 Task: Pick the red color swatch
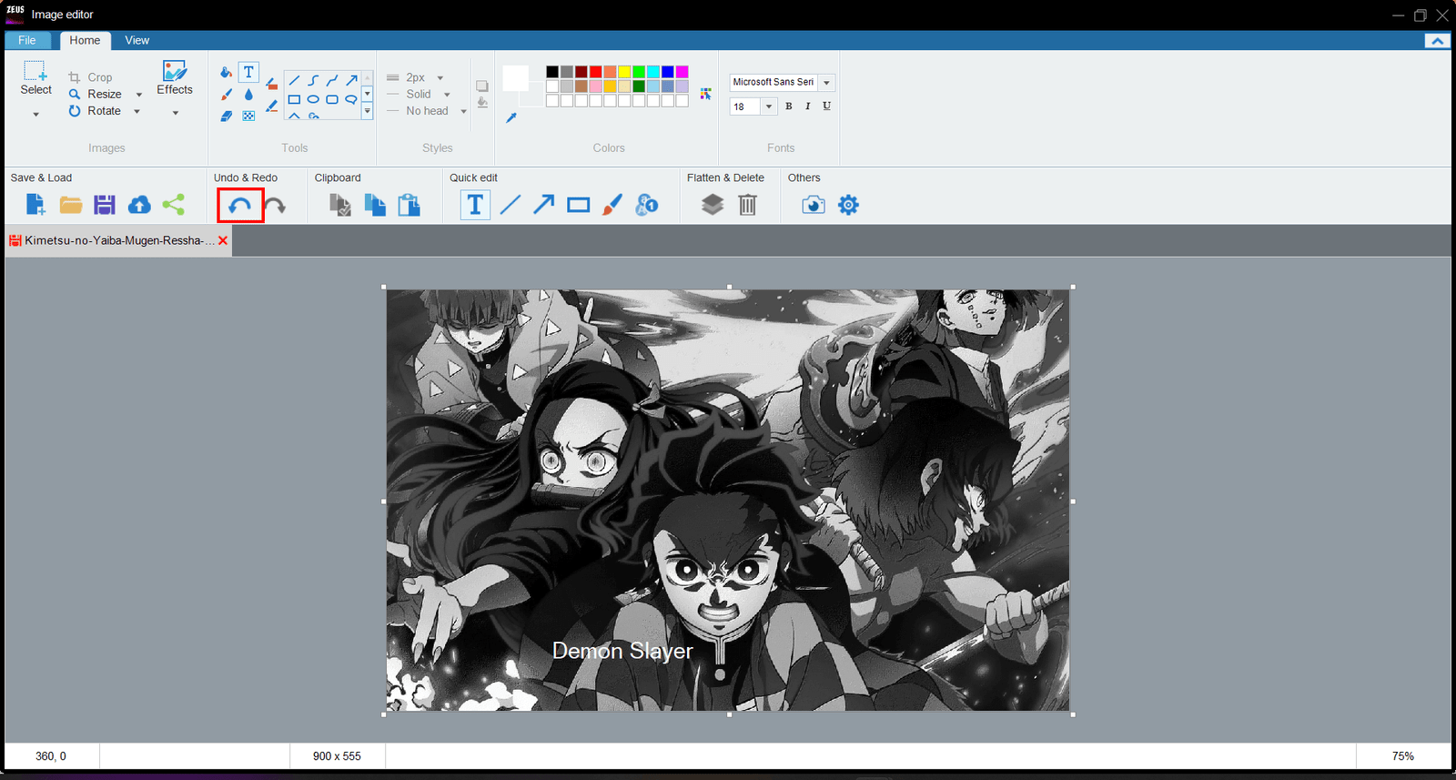point(595,72)
